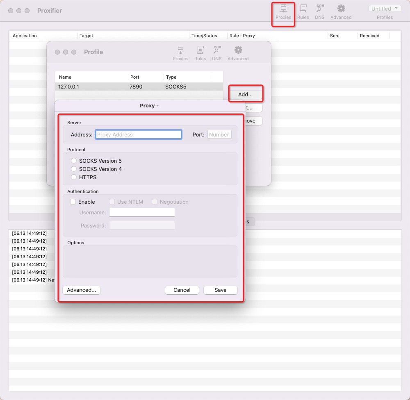This screenshot has width=410, height=400.
Task: Select the DNS icon in Profile window
Action: click(216, 52)
